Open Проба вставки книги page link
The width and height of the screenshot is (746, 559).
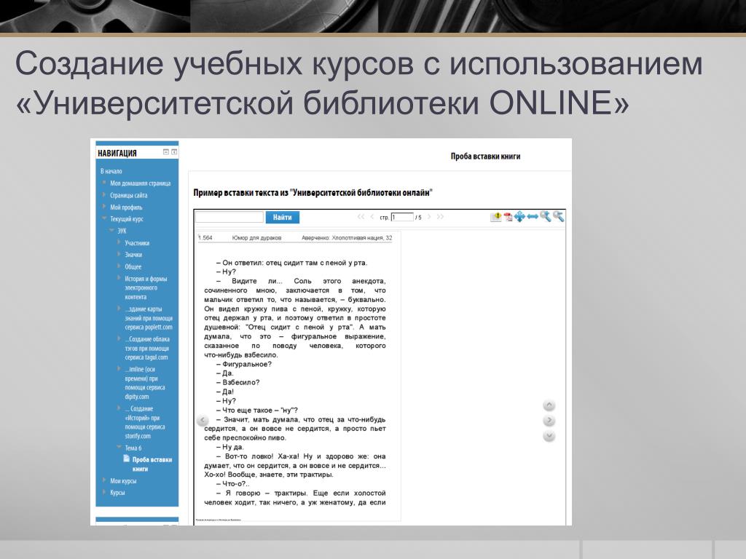[x=152, y=464]
